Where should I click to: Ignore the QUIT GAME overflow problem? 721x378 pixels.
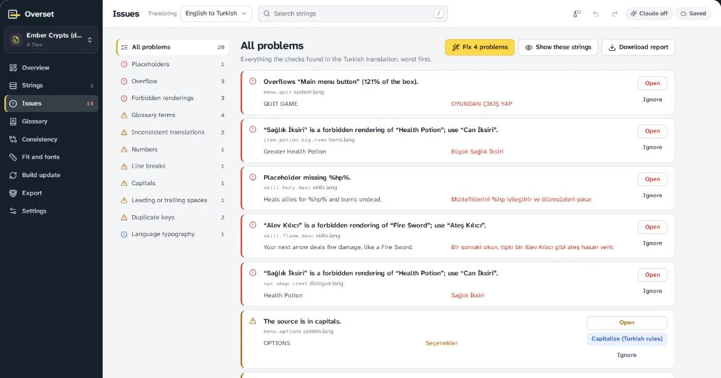click(x=652, y=100)
